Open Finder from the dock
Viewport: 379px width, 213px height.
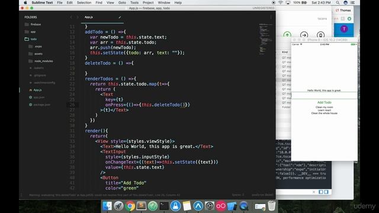pos(107,206)
